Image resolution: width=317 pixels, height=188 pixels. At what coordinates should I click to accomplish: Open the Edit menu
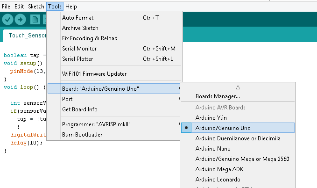pos(19,7)
